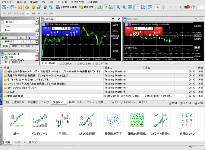Click EURUSD volume input field
205x150 pixels.
pyautogui.click(x=61, y=28)
